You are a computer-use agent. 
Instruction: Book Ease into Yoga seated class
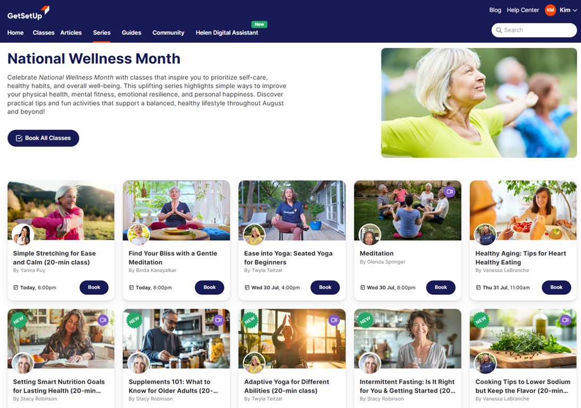pyautogui.click(x=325, y=287)
